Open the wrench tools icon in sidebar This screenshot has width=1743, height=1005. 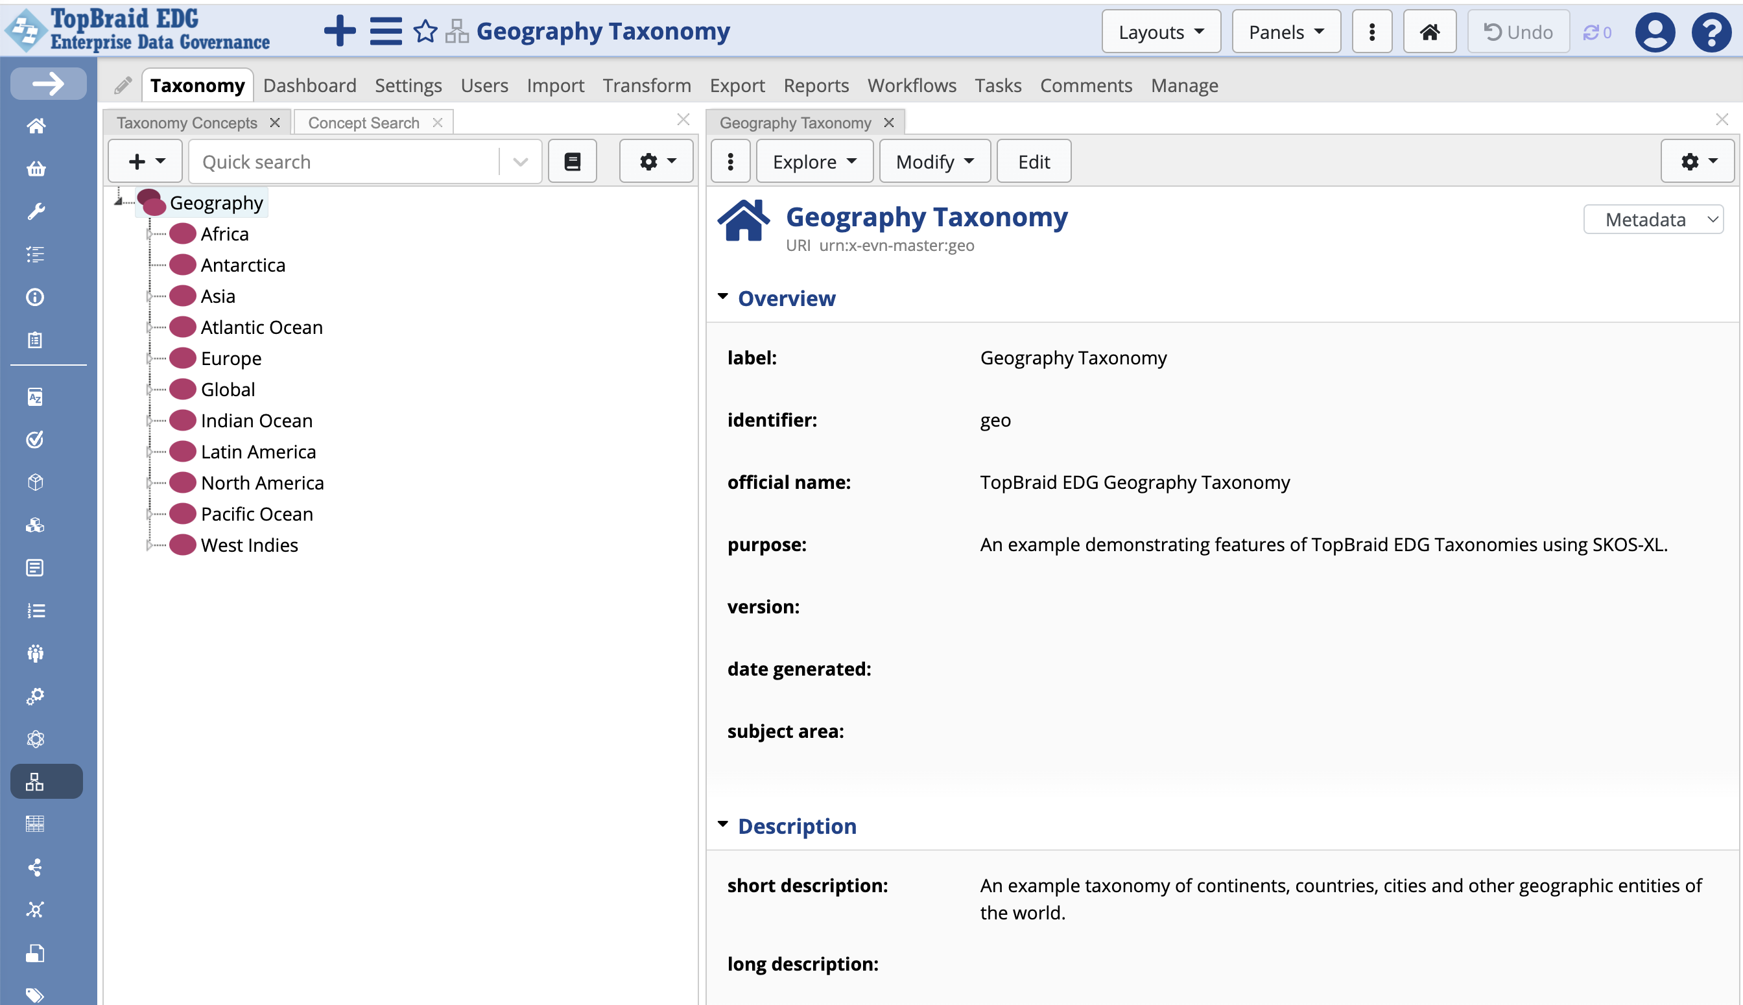click(36, 211)
